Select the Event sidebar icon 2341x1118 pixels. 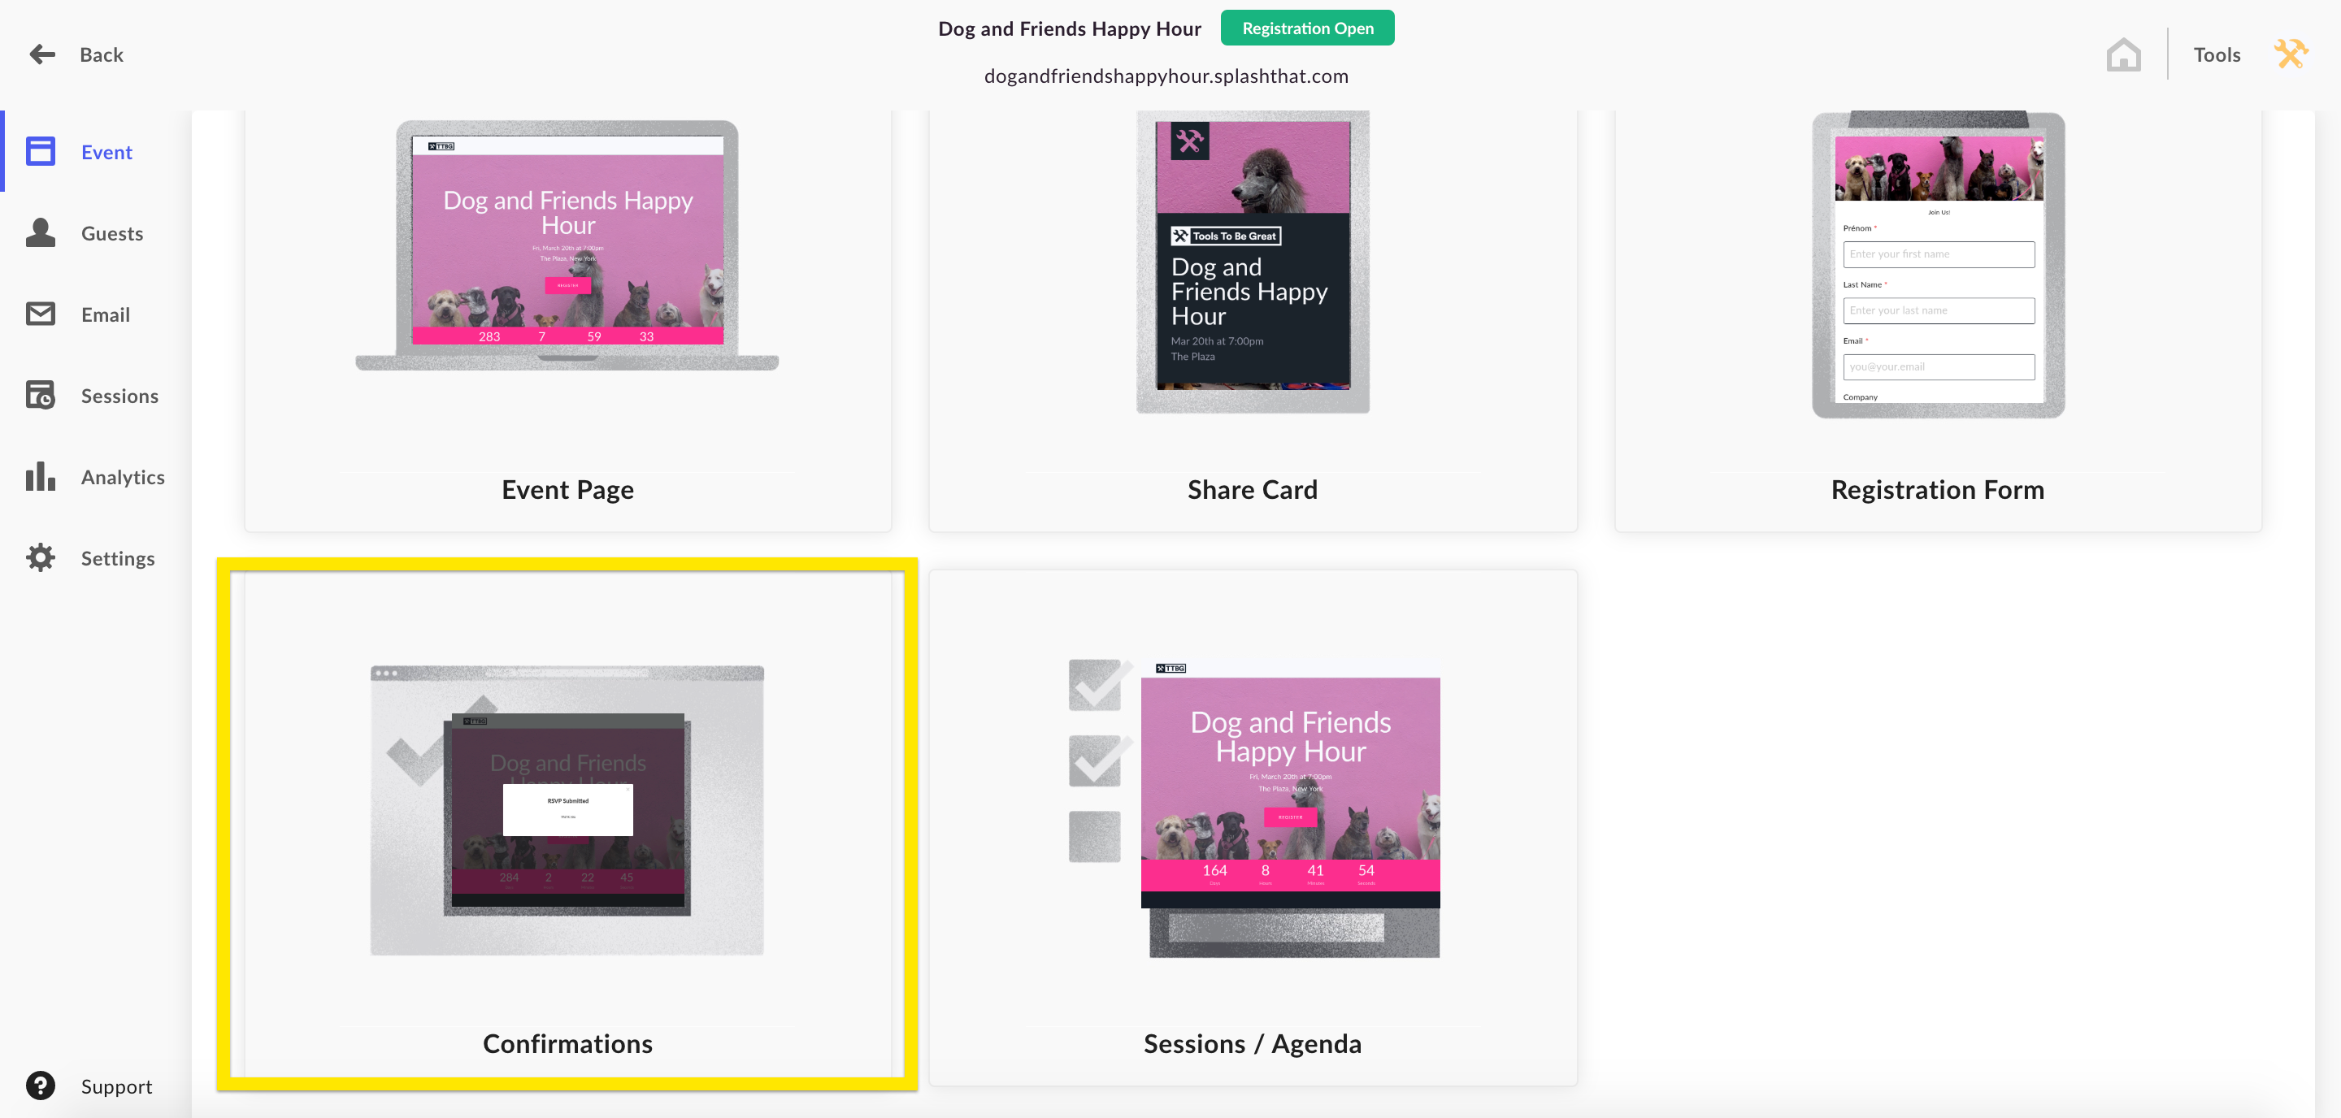click(x=40, y=152)
